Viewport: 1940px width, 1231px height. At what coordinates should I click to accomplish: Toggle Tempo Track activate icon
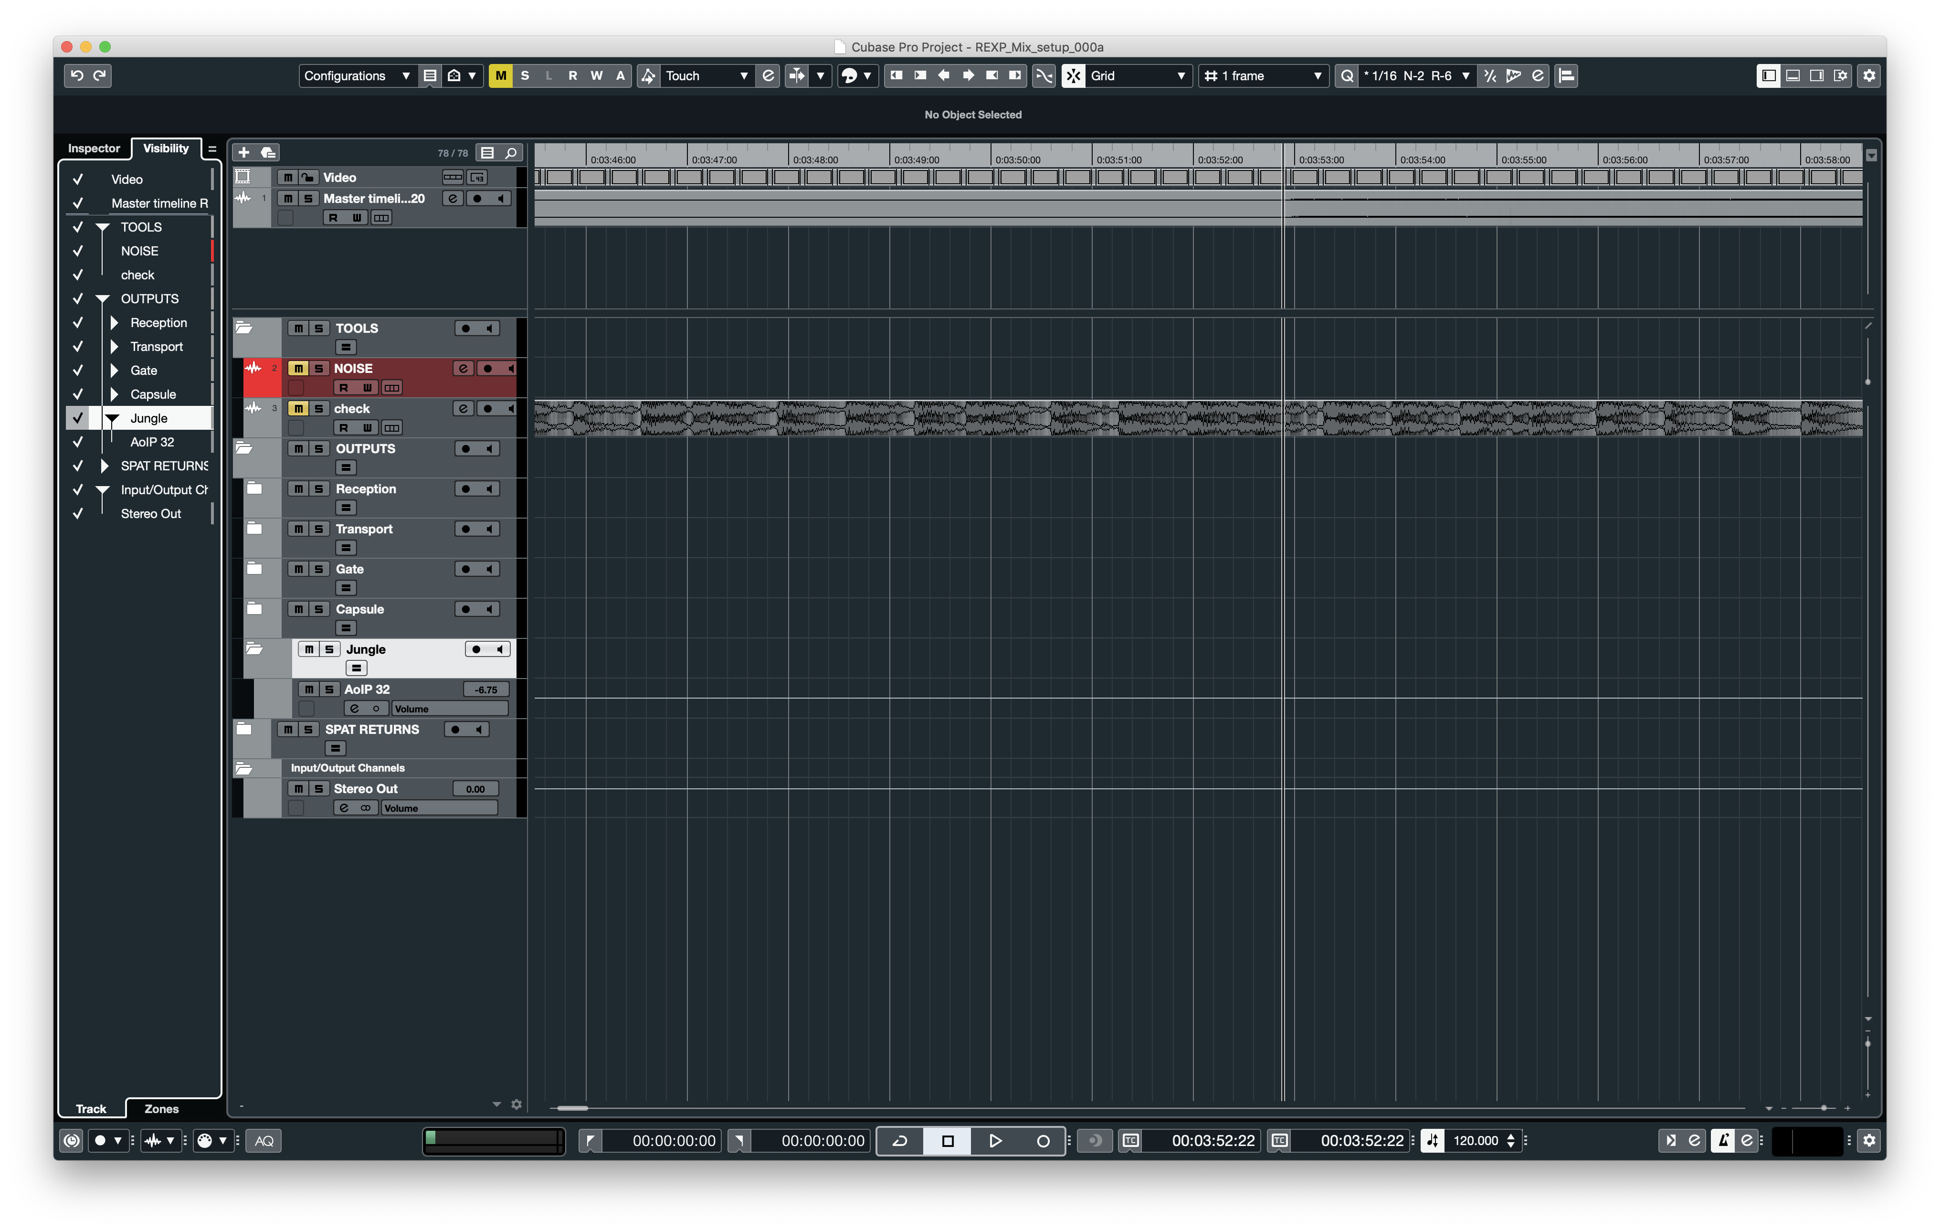(1432, 1140)
